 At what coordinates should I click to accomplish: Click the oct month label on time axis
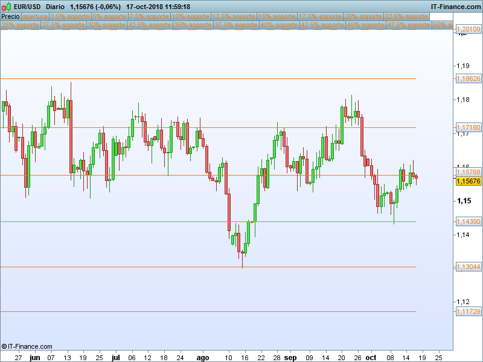coord(371,357)
